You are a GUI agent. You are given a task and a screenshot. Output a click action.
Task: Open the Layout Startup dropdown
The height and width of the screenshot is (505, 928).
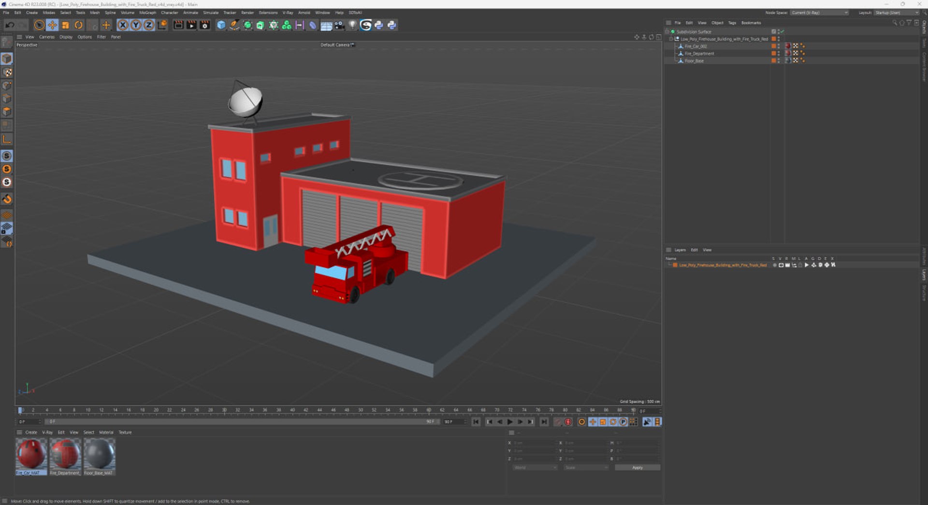[x=897, y=13]
